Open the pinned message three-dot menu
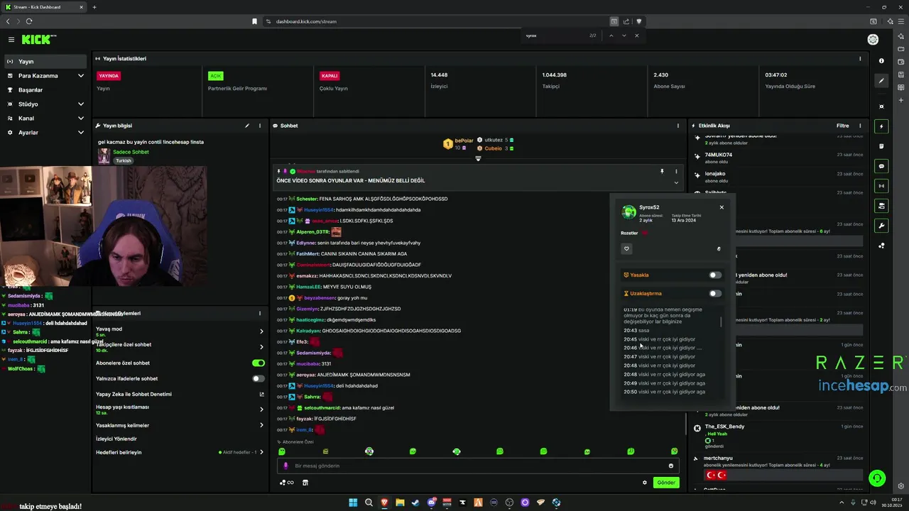The image size is (909, 511). point(676,171)
